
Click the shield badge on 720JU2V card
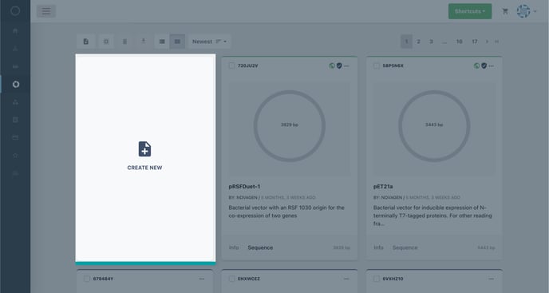(339, 65)
